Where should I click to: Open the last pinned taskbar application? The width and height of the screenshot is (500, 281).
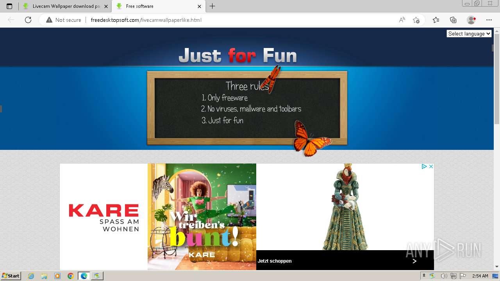pos(97,276)
